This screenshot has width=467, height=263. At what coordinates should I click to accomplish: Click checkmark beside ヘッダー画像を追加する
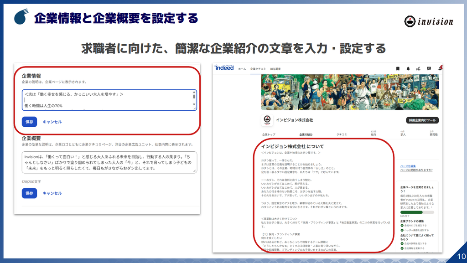pos(402,230)
